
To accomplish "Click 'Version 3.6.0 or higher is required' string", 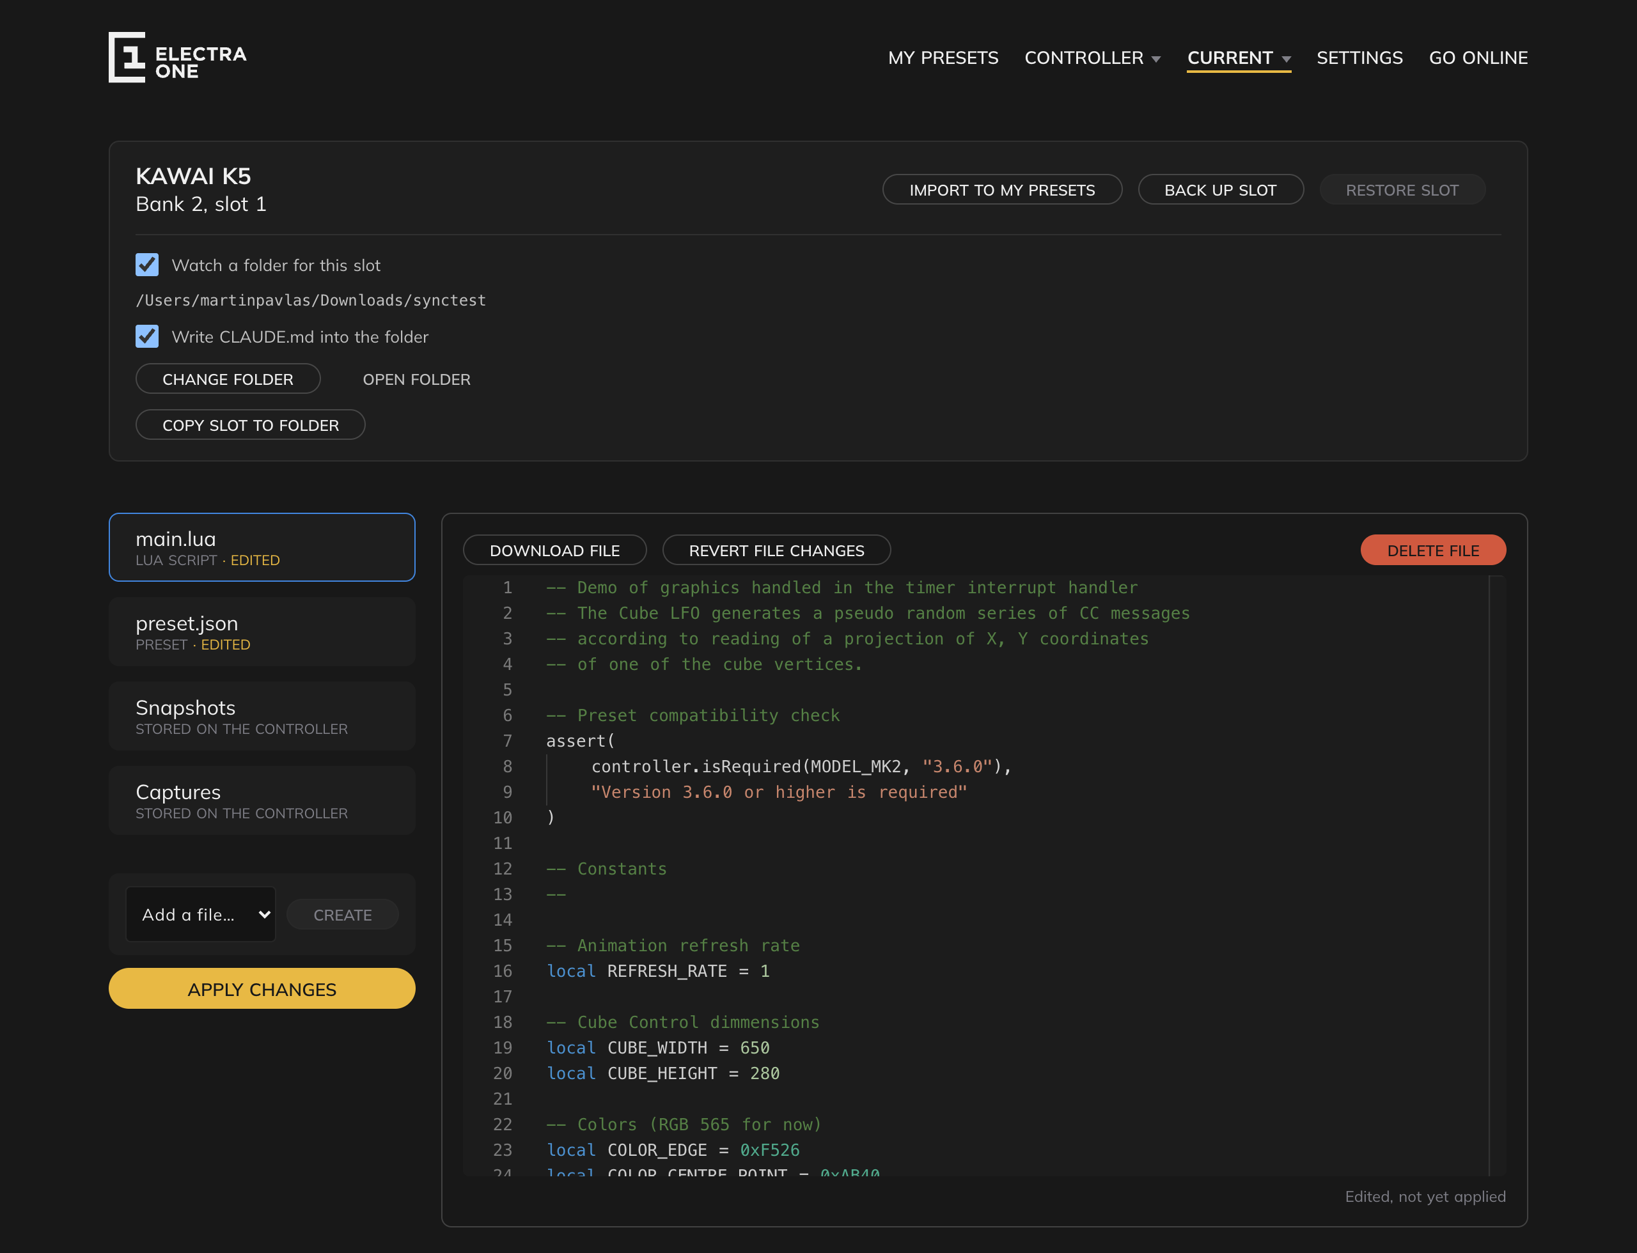I will (x=779, y=792).
